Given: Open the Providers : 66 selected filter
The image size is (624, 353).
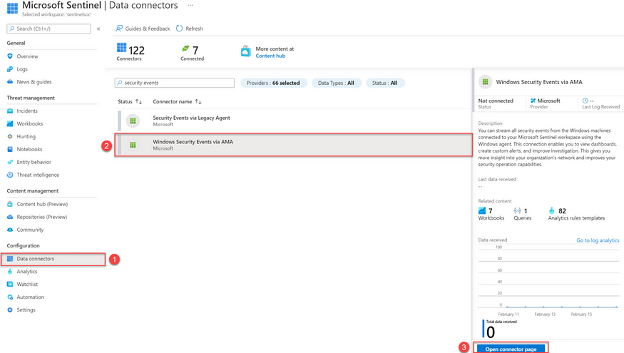Looking at the screenshot, I should click(x=274, y=83).
